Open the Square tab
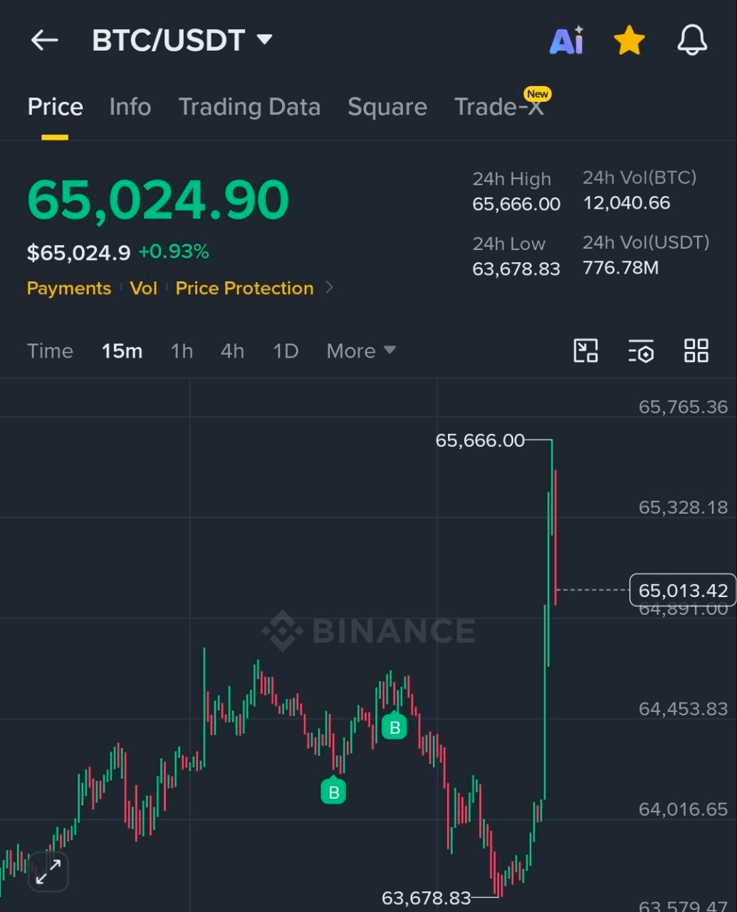 pos(387,107)
